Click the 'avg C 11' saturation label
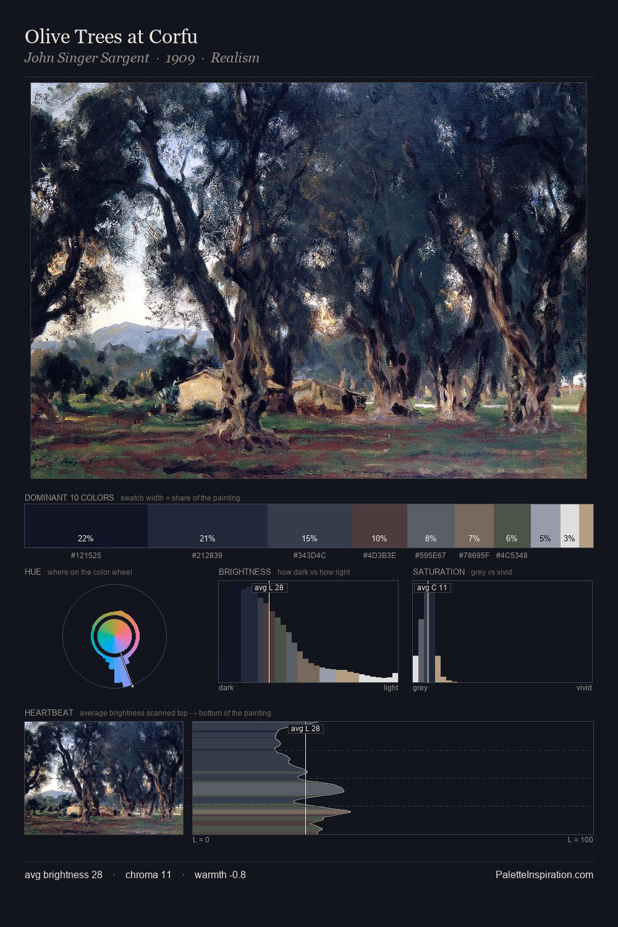The width and height of the screenshot is (618, 927). click(x=432, y=588)
